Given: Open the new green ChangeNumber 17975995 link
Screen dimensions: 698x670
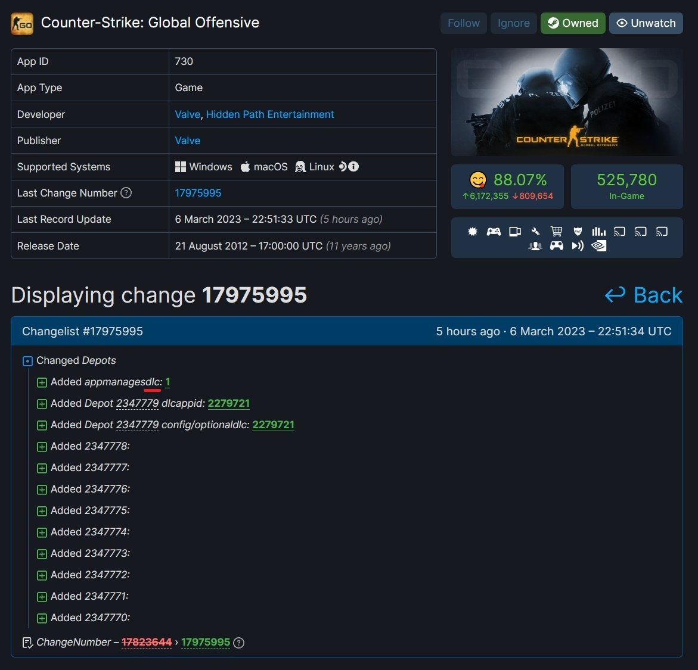Looking at the screenshot, I should click(206, 642).
